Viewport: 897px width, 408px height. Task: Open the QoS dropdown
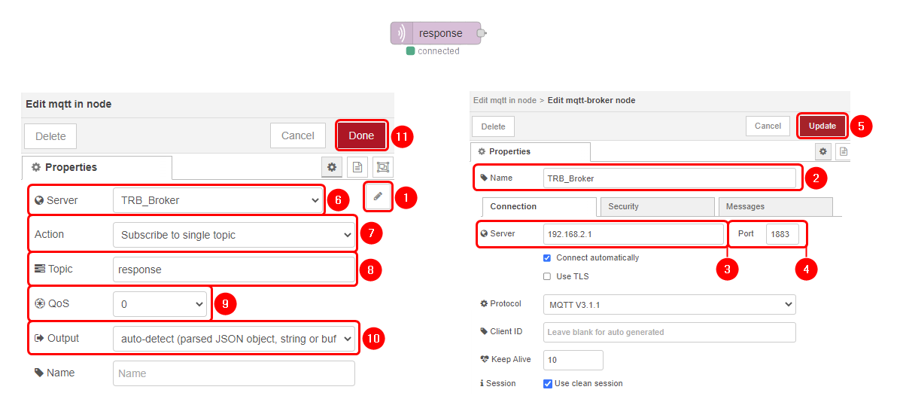[x=160, y=304]
